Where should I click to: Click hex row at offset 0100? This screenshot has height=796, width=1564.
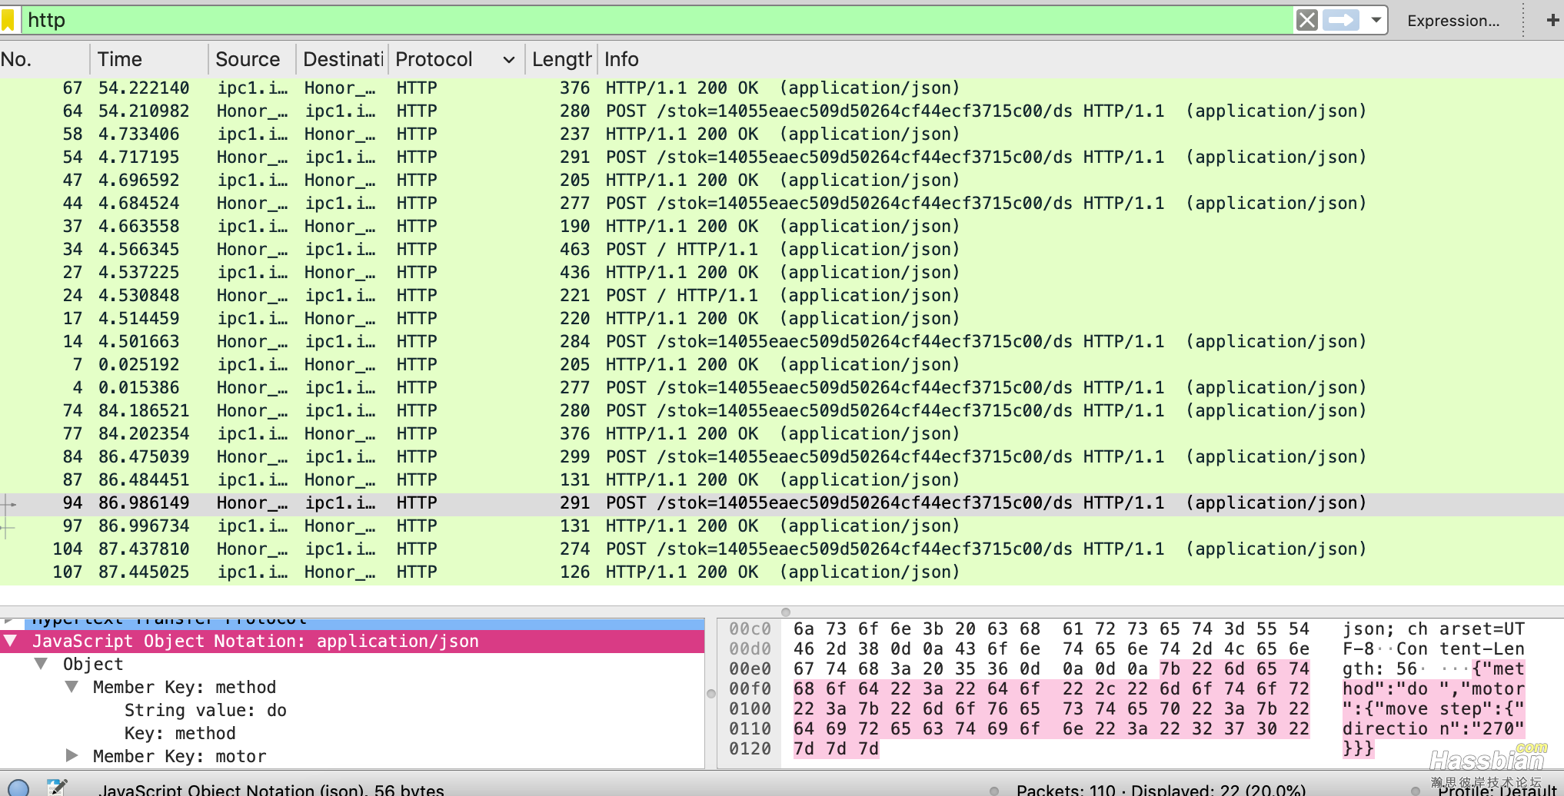[x=1050, y=709]
